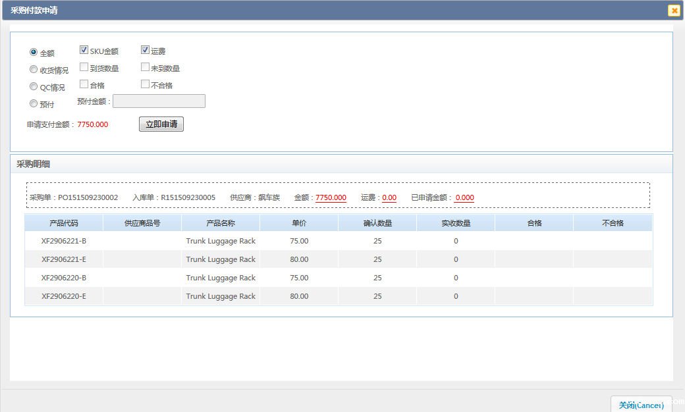
Task: Click the 7750.00 amount link
Action: click(x=331, y=197)
